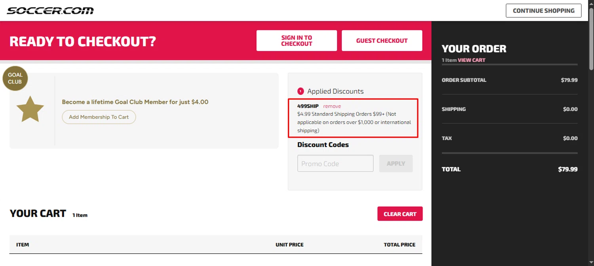Viewport: 594px width, 266px height.
Task: Select Guest Checkout button
Action: [382, 41]
